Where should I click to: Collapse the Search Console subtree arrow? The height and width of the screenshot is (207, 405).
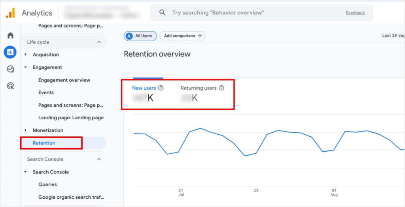25,172
